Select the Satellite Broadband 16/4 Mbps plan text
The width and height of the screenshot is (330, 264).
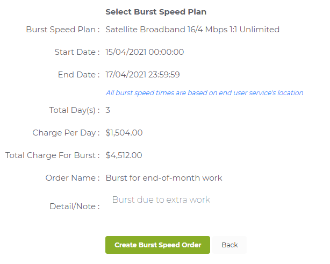tap(192, 30)
